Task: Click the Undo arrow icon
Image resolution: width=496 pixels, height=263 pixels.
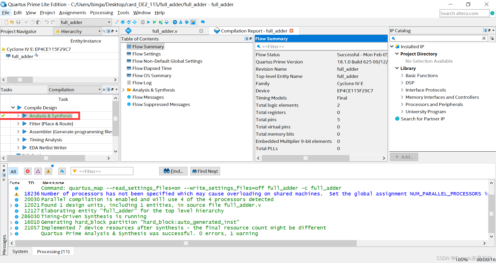Action: click(47, 22)
